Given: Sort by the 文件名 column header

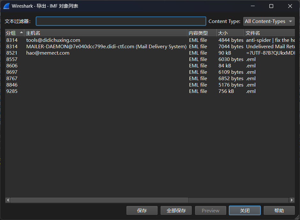Looking at the screenshot, I should (270, 33).
